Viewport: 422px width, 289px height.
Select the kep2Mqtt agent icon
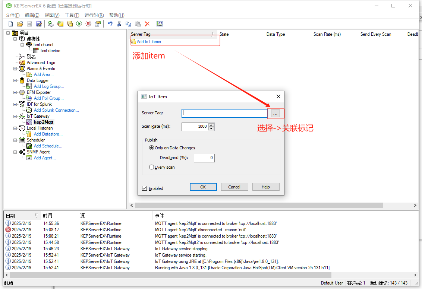[x=29, y=122]
